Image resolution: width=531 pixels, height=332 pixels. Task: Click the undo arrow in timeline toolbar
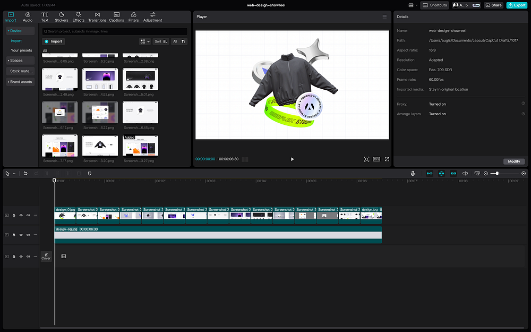click(x=25, y=173)
